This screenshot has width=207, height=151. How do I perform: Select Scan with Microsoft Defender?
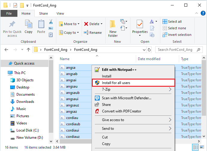pos(127,98)
